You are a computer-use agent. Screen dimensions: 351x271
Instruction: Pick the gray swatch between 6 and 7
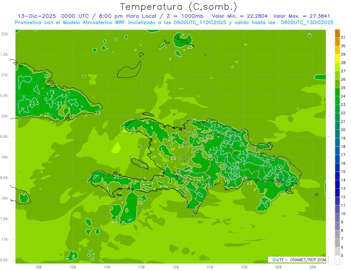click(337, 243)
